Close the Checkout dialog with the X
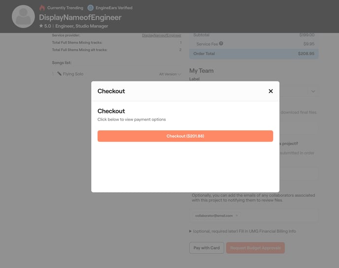 [x=271, y=91]
